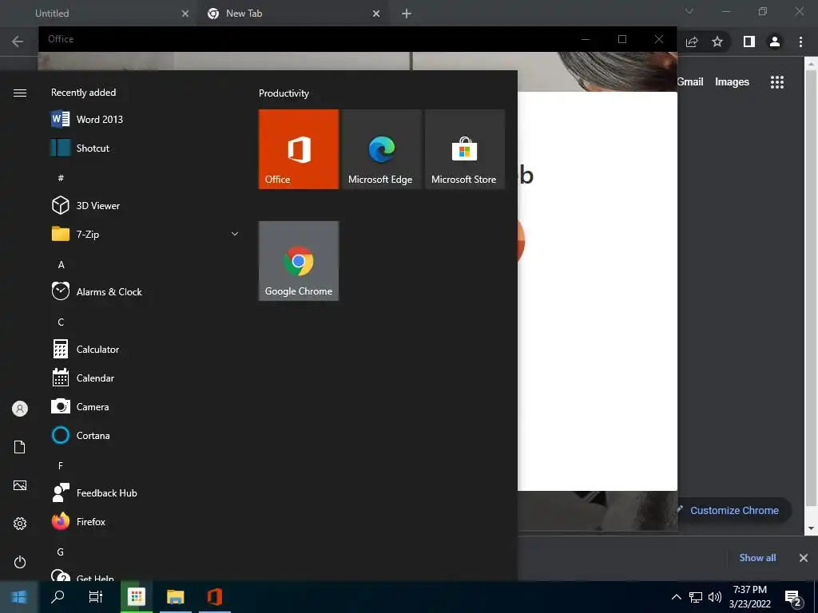The height and width of the screenshot is (613, 818).
Task: Click letter A section header
Action: coord(61,265)
